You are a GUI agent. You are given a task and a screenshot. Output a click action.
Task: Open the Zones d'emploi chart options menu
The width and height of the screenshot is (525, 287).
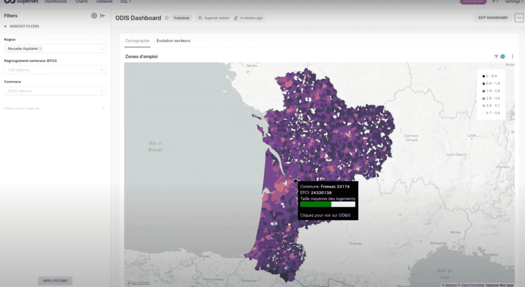(512, 56)
